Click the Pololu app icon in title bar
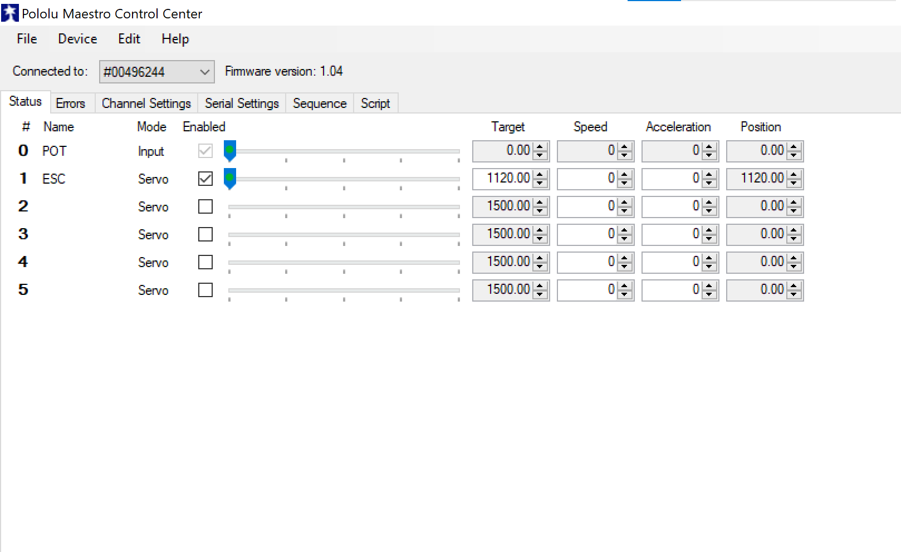 [10, 13]
